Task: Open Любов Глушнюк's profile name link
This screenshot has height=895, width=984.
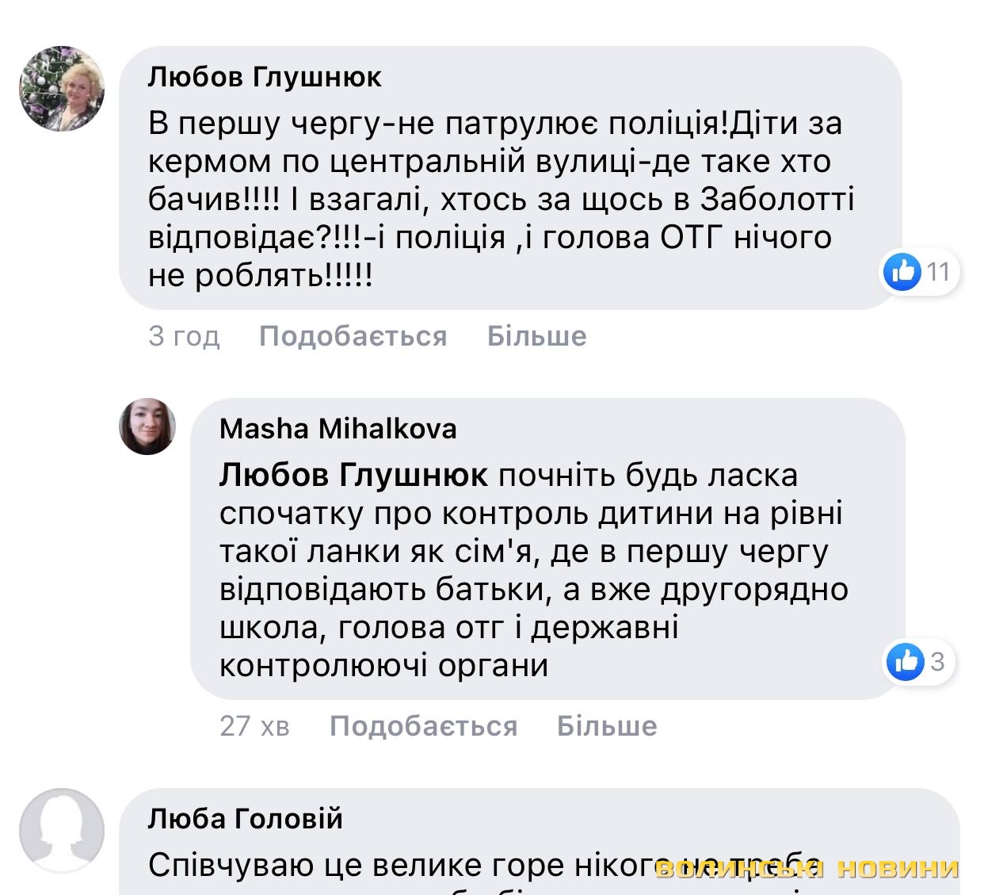Action: [x=265, y=77]
